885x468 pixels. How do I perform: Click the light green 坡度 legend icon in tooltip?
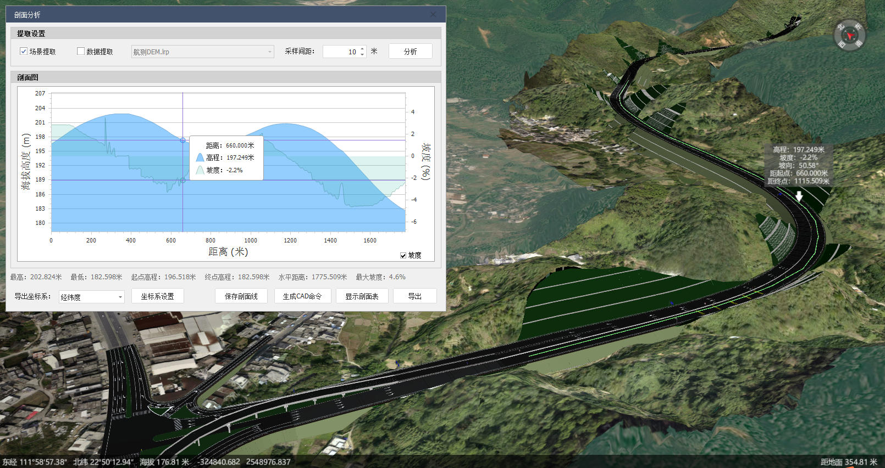click(x=200, y=170)
